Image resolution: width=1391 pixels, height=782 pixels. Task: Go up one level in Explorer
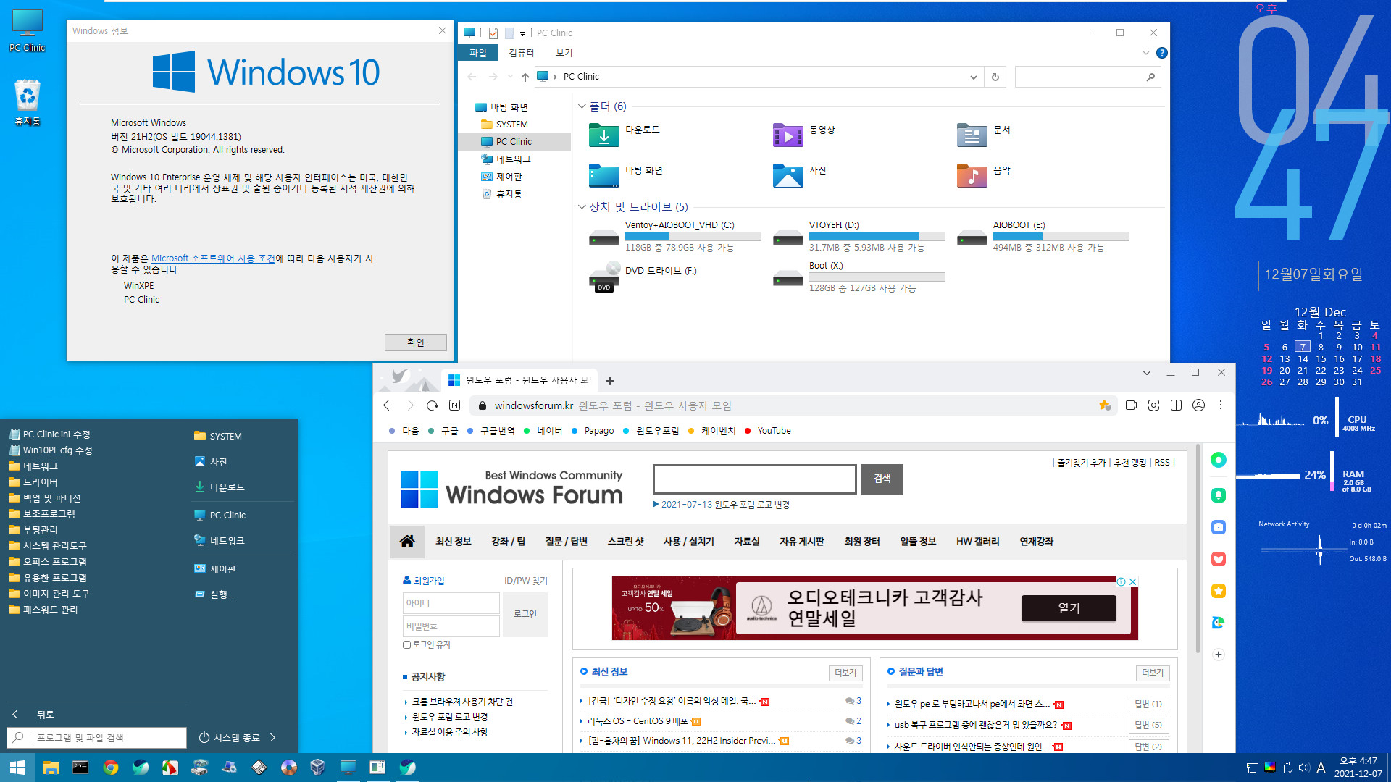pyautogui.click(x=525, y=77)
